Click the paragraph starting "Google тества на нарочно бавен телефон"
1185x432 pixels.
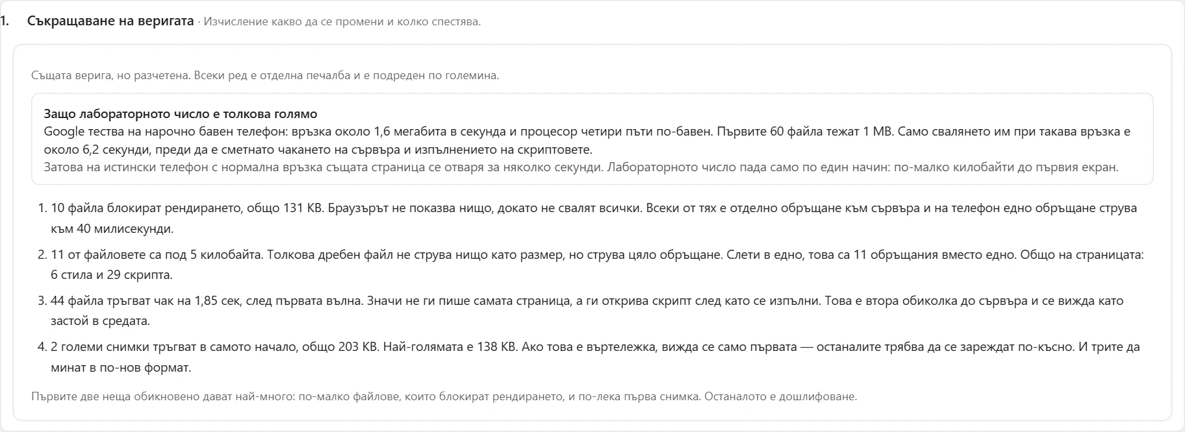pyautogui.click(x=587, y=141)
